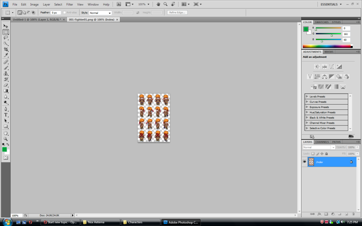
Task: Open the Windows Start menu
Action: [x=7, y=222]
